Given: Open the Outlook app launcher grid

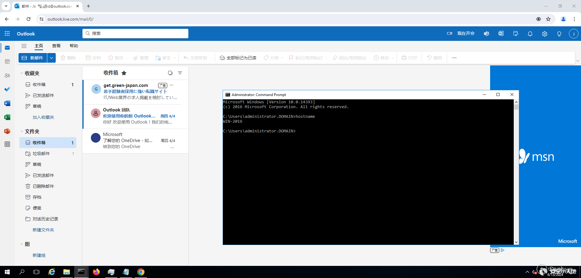Looking at the screenshot, I should tap(7, 34).
